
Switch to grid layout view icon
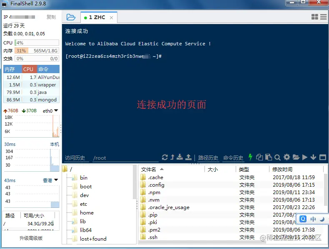tap(315, 17)
